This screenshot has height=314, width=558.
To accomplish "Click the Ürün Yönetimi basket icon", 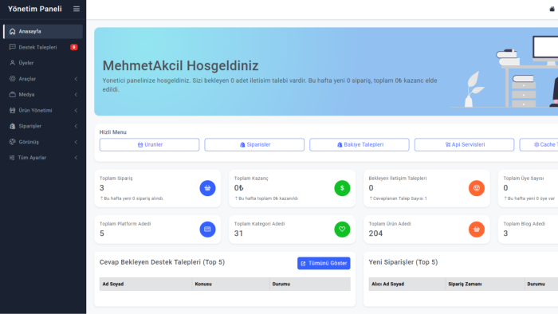I will (13, 110).
